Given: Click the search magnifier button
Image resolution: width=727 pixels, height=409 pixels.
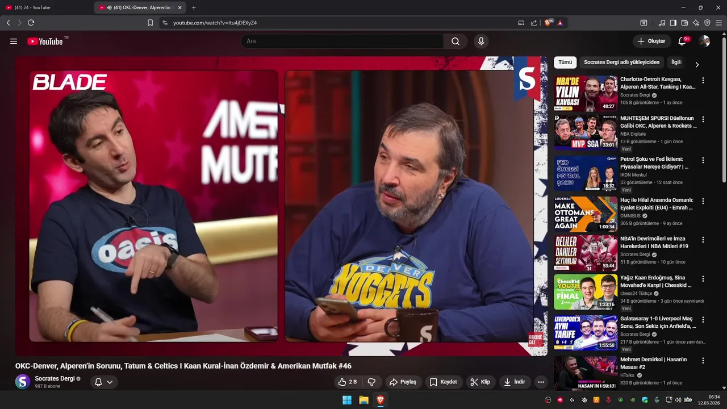Looking at the screenshot, I should [456, 41].
